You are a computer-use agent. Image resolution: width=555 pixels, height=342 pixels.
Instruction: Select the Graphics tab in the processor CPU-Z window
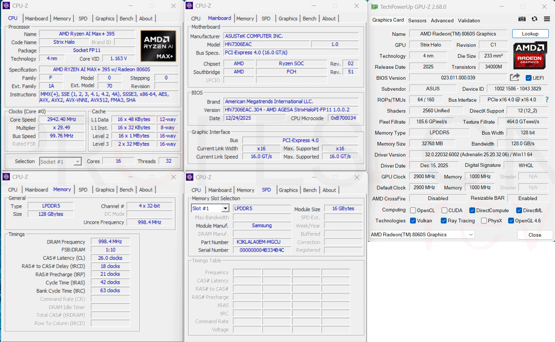tap(105, 19)
